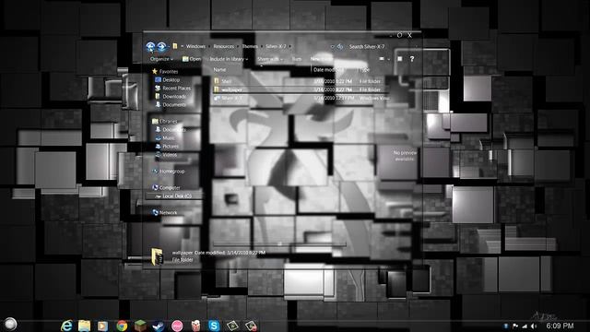Open Steam from the taskbar
Screen dimensions: 590x332
point(159,326)
